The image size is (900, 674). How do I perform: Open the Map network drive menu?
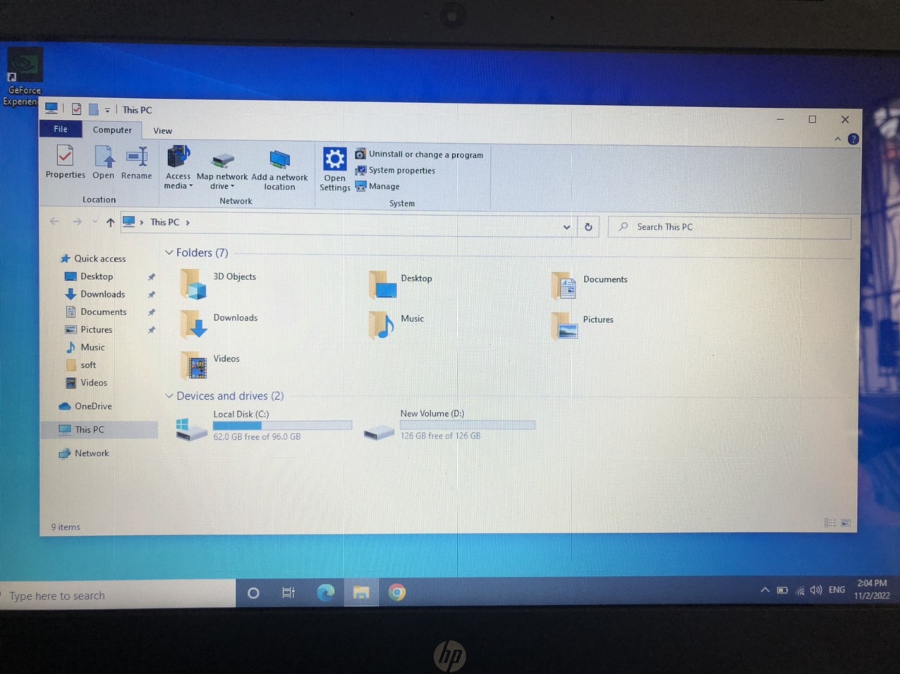pos(222,170)
